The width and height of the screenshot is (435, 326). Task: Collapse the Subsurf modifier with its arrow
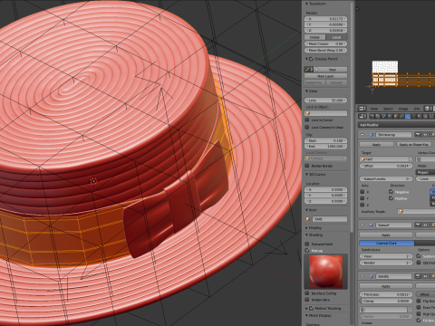point(362,225)
